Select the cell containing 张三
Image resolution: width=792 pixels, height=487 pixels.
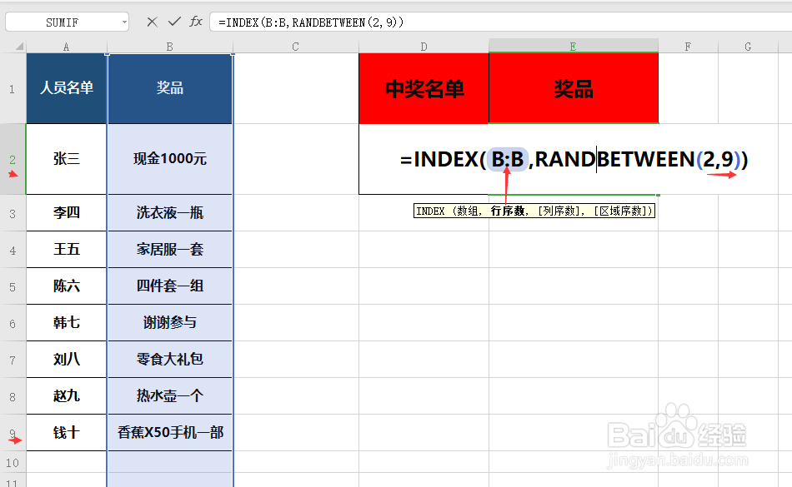[67, 159]
